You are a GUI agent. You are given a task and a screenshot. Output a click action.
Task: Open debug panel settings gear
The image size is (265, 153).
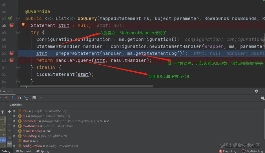tap(256, 91)
